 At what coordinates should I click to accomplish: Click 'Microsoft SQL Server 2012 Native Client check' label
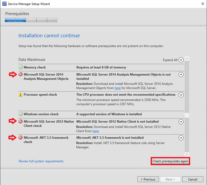pyautogui.click(x=49, y=124)
